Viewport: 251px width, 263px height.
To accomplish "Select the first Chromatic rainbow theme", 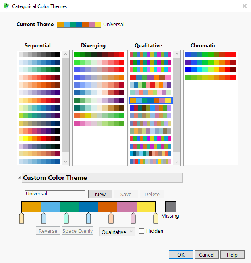I will 211,54.
